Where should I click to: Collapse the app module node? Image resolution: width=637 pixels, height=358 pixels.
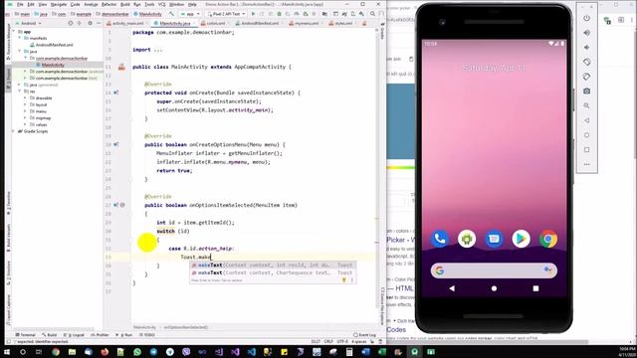14,31
